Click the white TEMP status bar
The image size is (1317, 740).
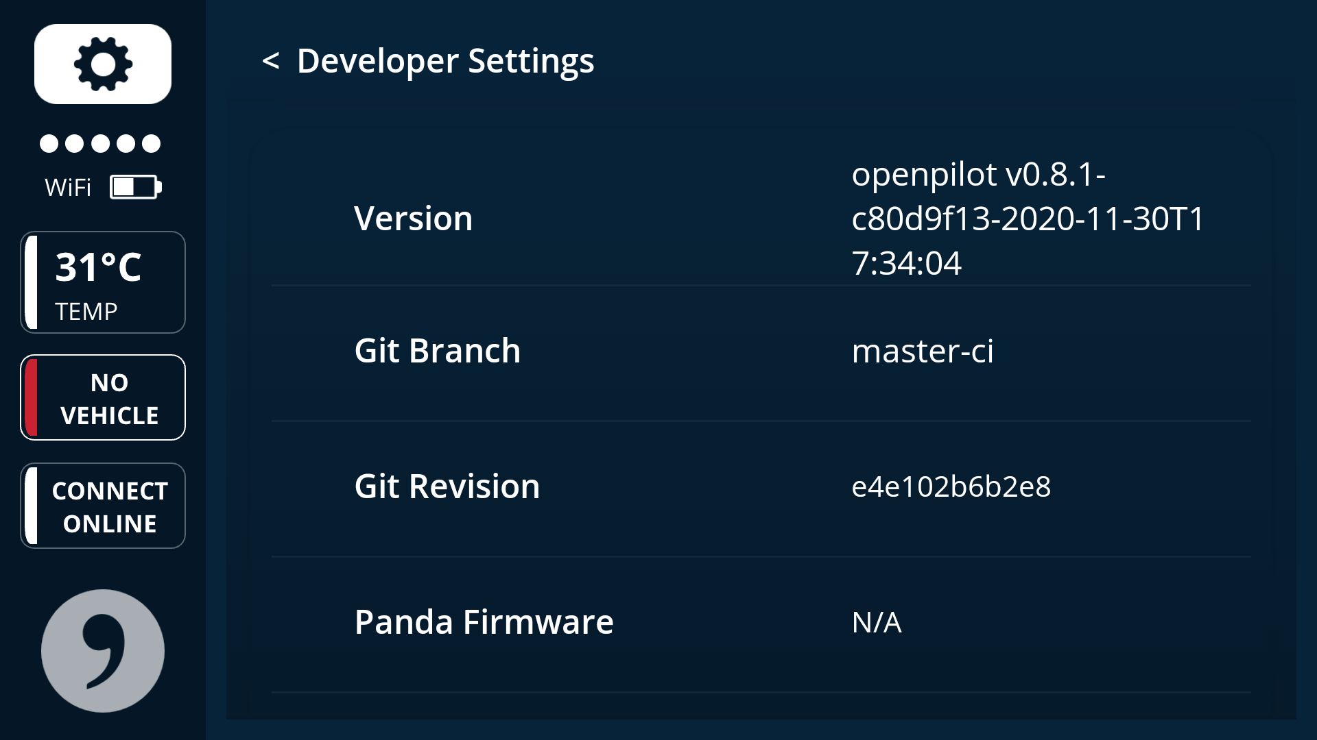coord(30,282)
